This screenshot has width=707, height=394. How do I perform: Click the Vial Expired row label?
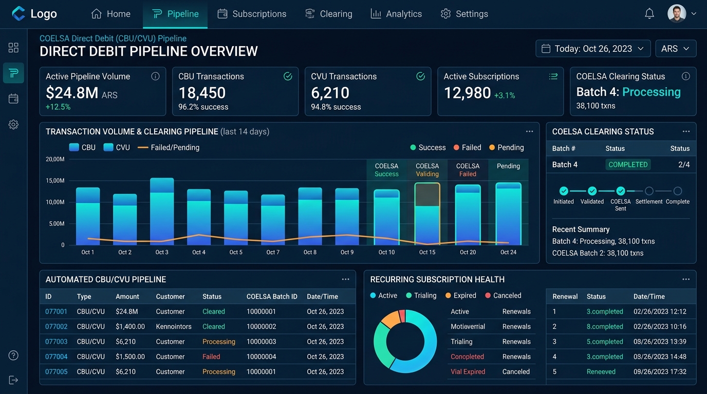(468, 371)
